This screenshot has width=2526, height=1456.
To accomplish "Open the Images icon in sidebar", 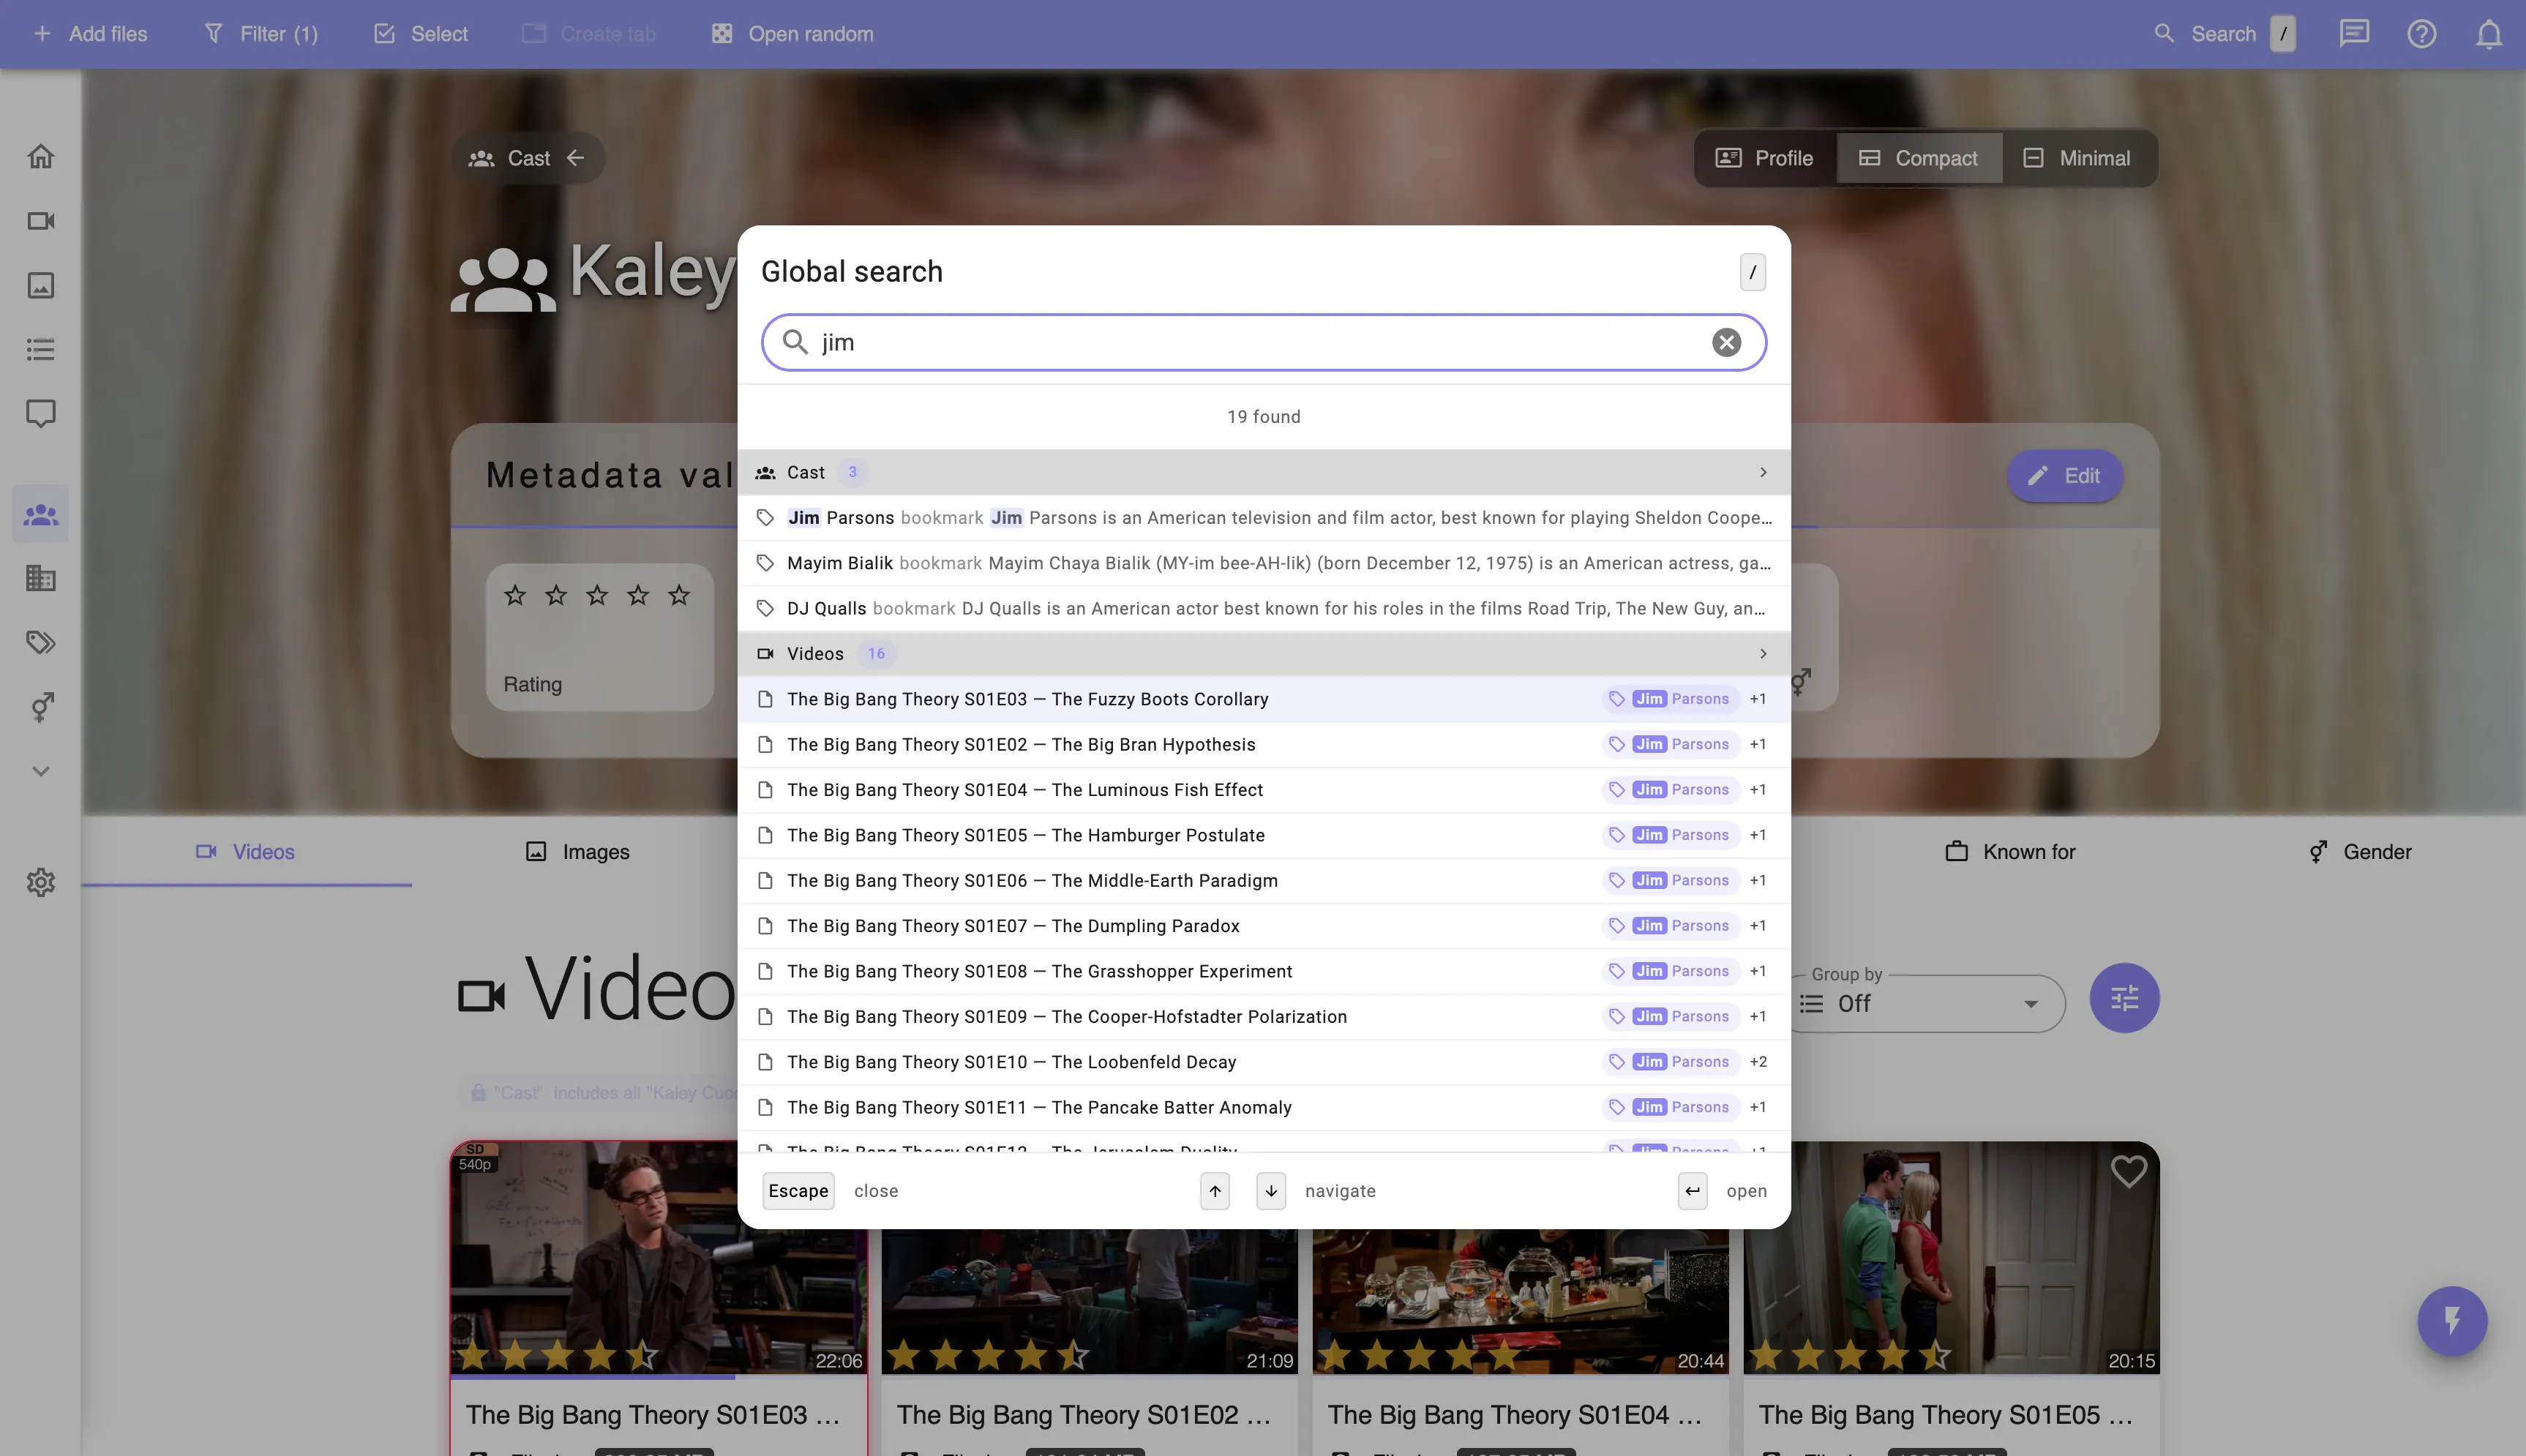I will pos(40,286).
